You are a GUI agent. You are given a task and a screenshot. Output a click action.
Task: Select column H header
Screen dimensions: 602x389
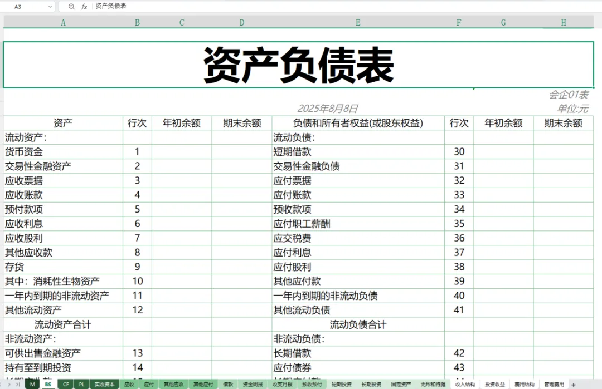click(x=563, y=23)
